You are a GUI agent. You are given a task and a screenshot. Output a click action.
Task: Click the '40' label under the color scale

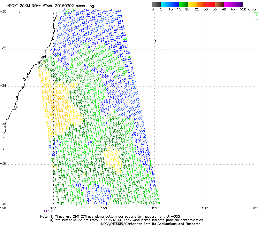[x=224, y=9]
